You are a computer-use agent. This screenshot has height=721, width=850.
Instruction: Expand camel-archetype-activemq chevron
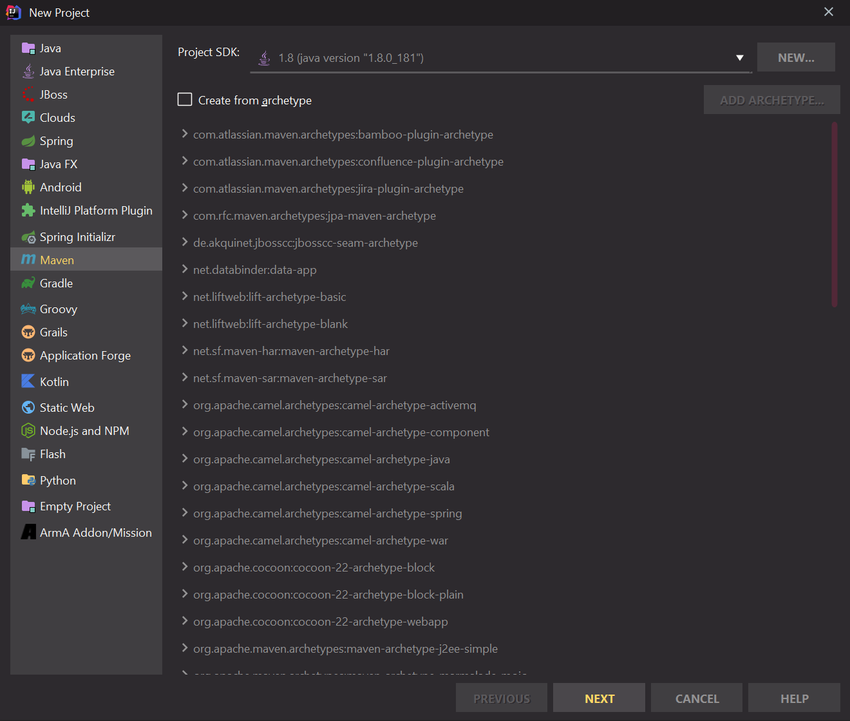(x=185, y=405)
